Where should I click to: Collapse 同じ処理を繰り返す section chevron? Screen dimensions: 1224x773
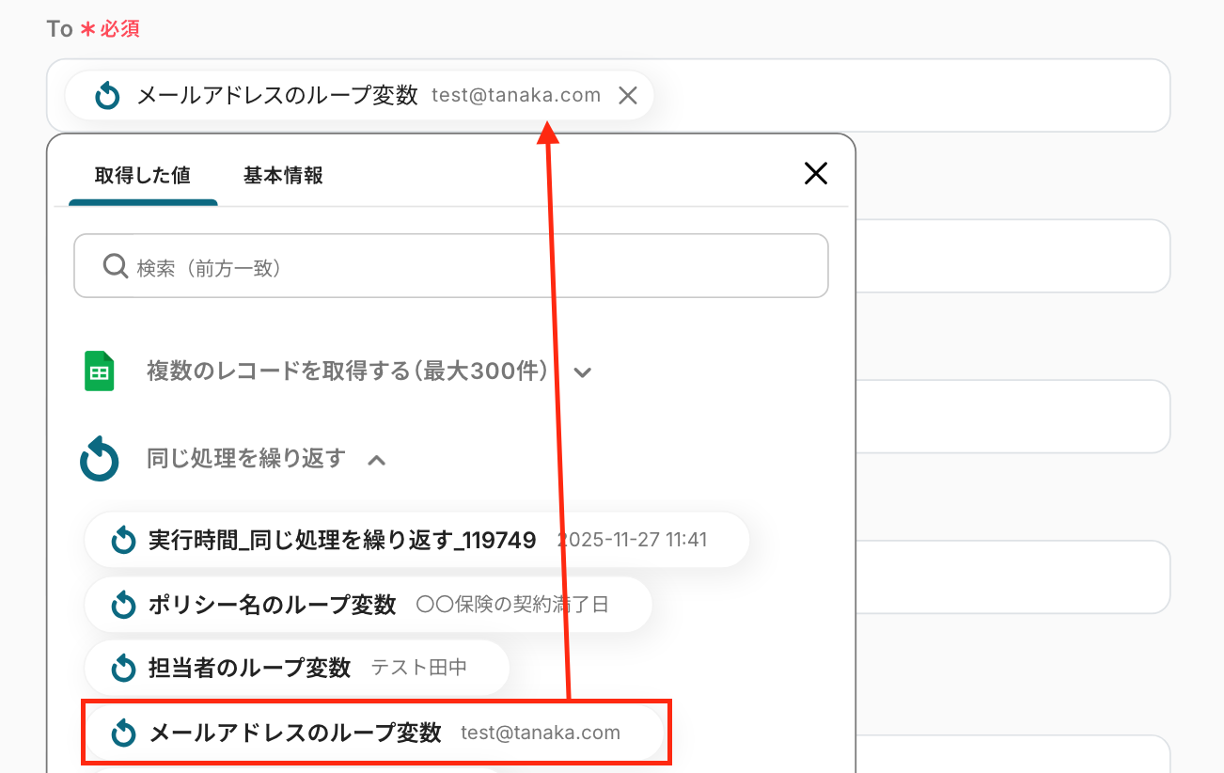376,460
